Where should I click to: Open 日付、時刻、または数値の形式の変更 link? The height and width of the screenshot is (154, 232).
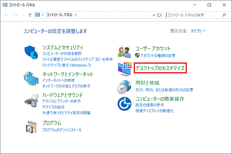pyautogui.click(x=165, y=89)
